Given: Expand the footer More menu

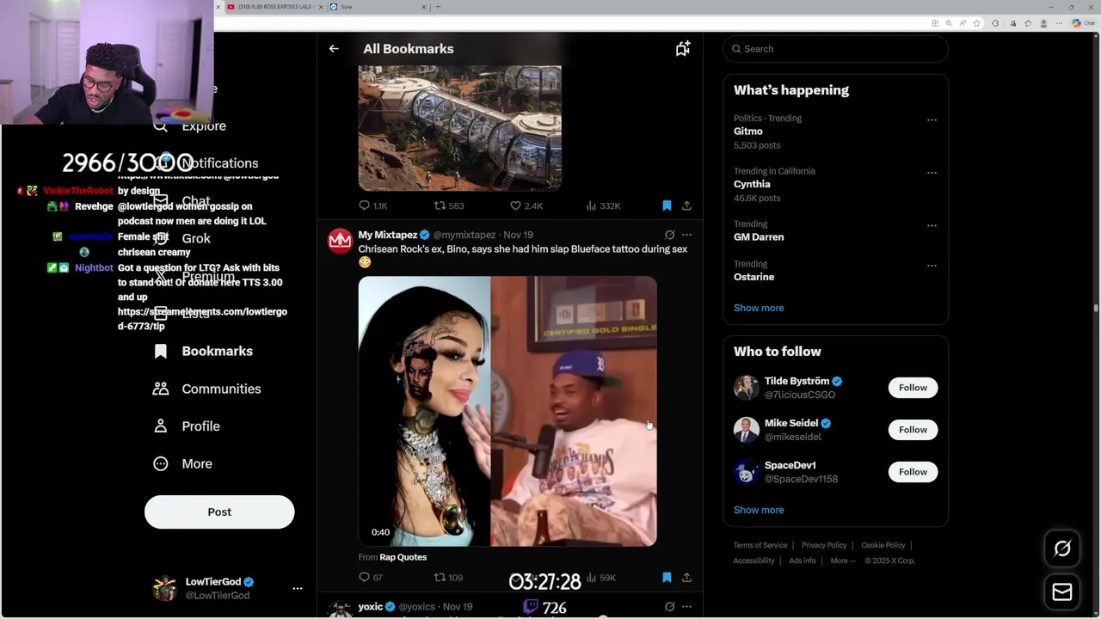Looking at the screenshot, I should point(842,561).
